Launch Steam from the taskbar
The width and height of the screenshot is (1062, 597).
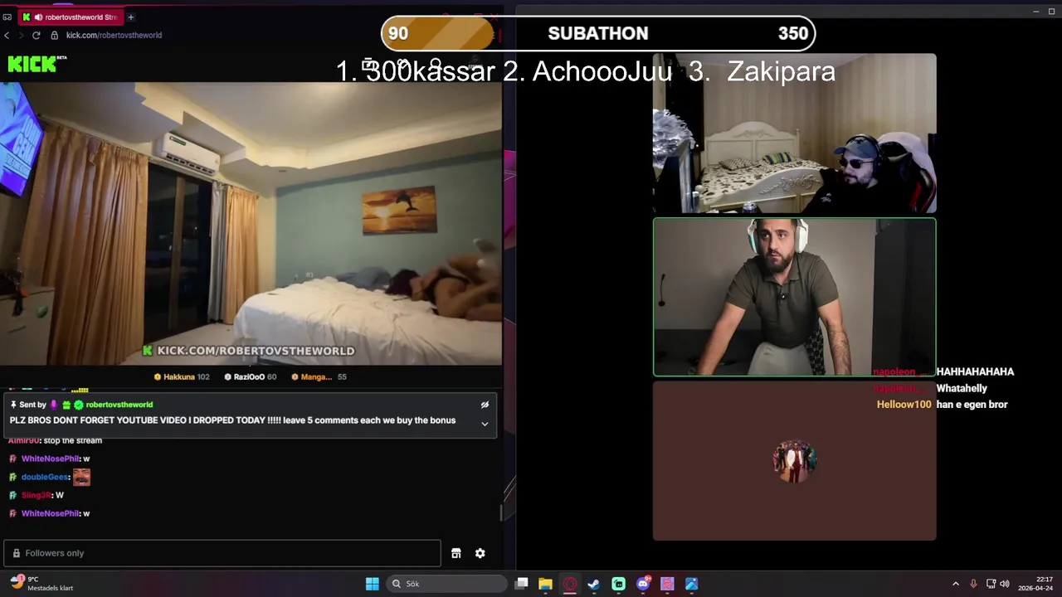[594, 584]
